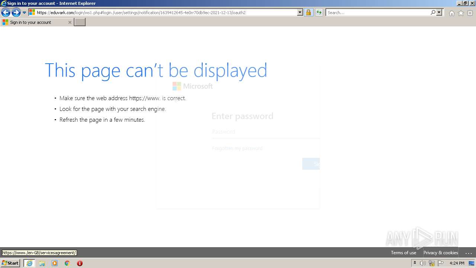Open Favorites star icon
Image resolution: width=476 pixels, height=268 pixels.
click(x=461, y=13)
